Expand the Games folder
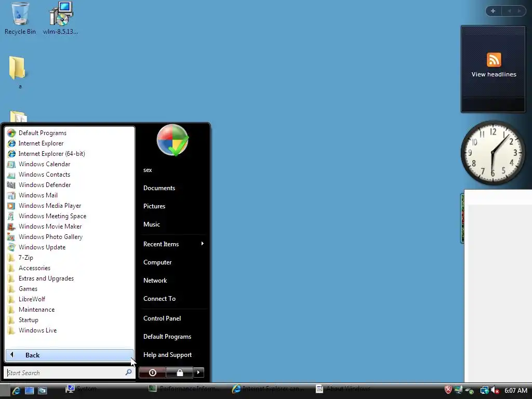 coord(70,289)
